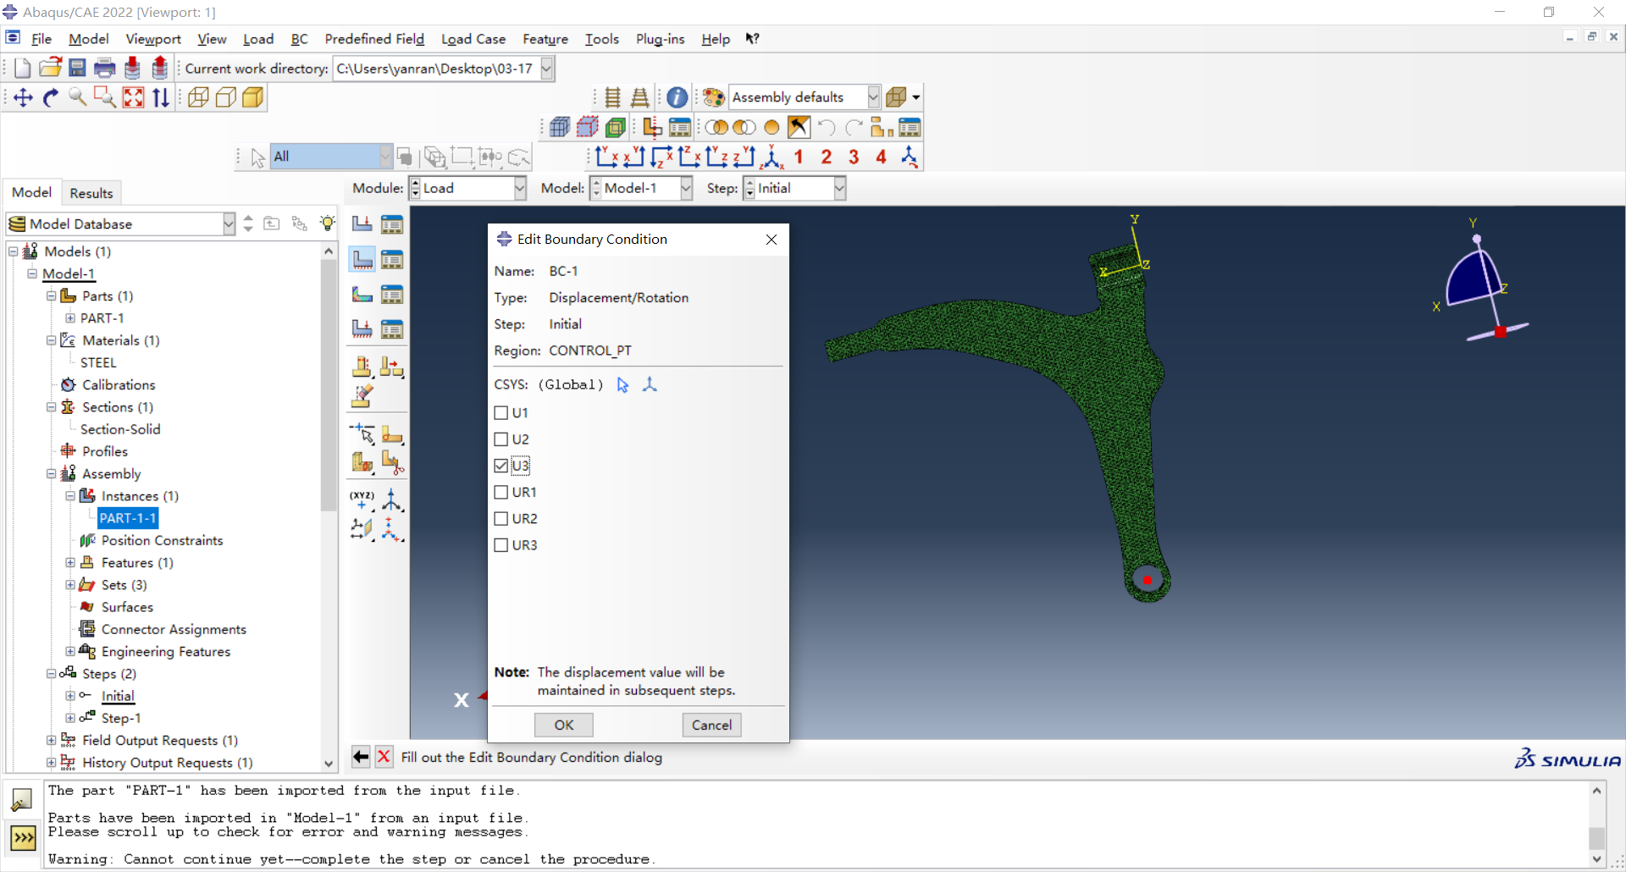Click the New Model Database icon
The height and width of the screenshot is (872, 1626).
pos(22,69)
